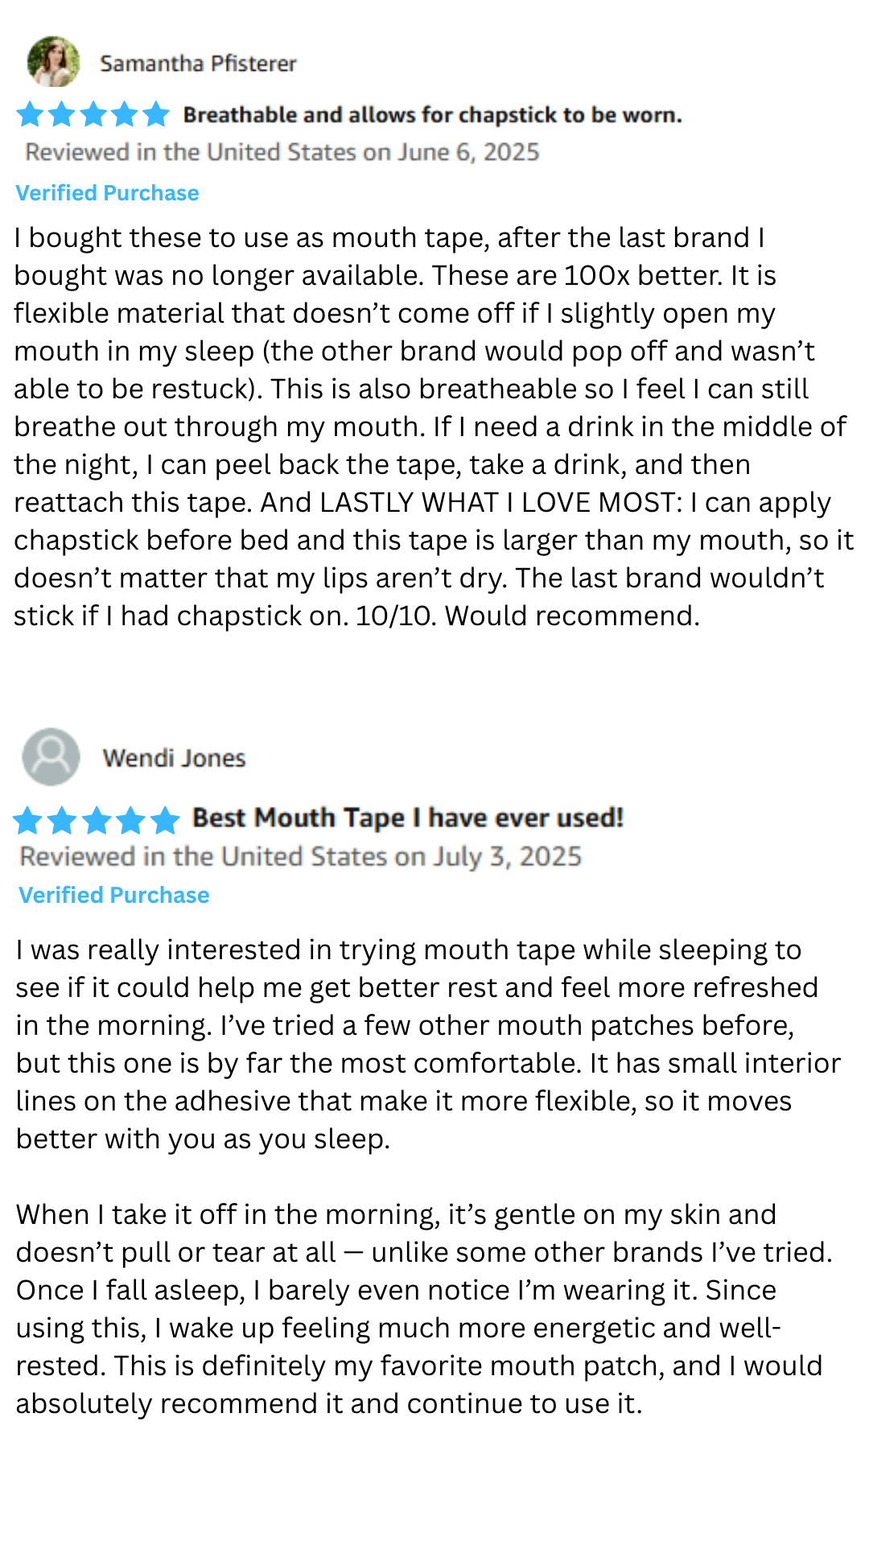
Task: Click fifth star of Wendi's rating
Action: tap(165, 820)
